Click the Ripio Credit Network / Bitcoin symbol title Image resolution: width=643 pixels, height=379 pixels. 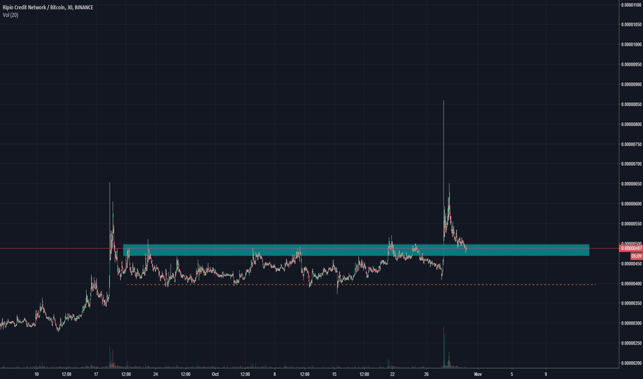tap(48, 8)
